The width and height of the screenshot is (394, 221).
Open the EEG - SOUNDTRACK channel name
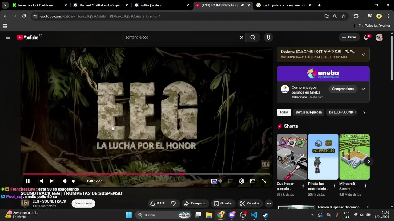point(49,201)
